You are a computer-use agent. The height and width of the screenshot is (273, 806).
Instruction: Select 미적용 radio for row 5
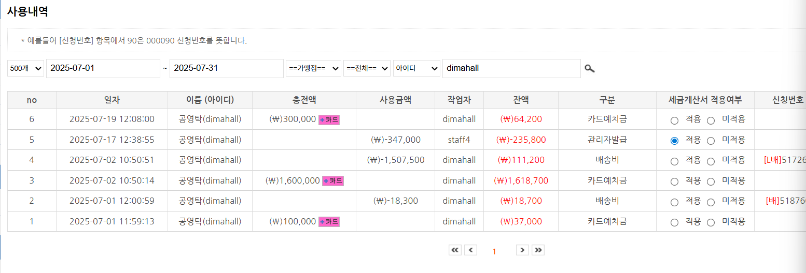(x=711, y=141)
